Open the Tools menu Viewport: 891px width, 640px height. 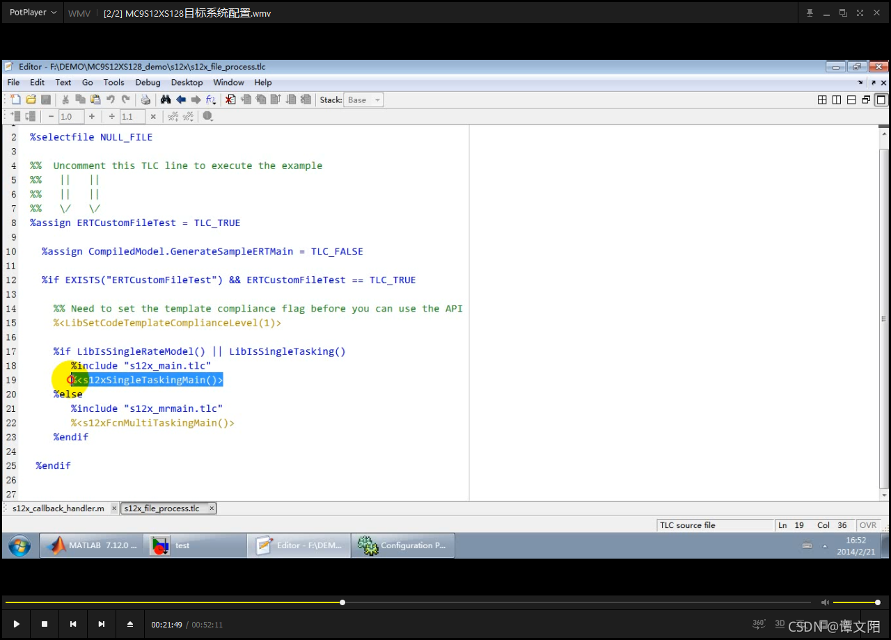coord(113,82)
